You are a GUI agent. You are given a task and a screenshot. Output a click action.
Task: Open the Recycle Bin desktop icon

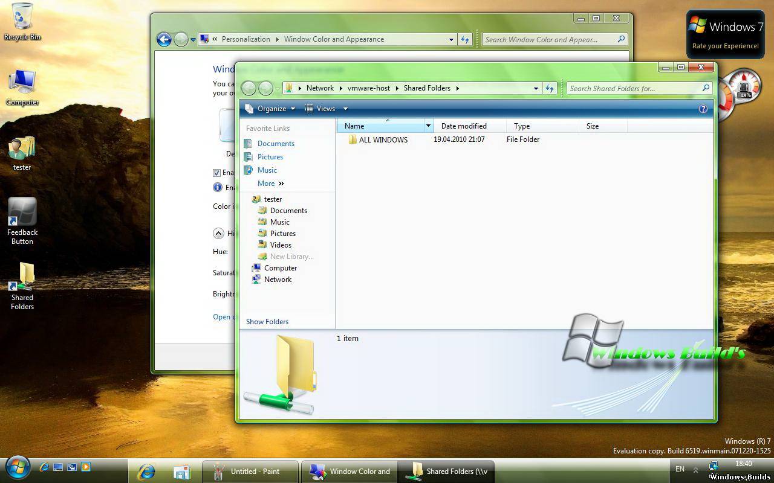pos(22,22)
